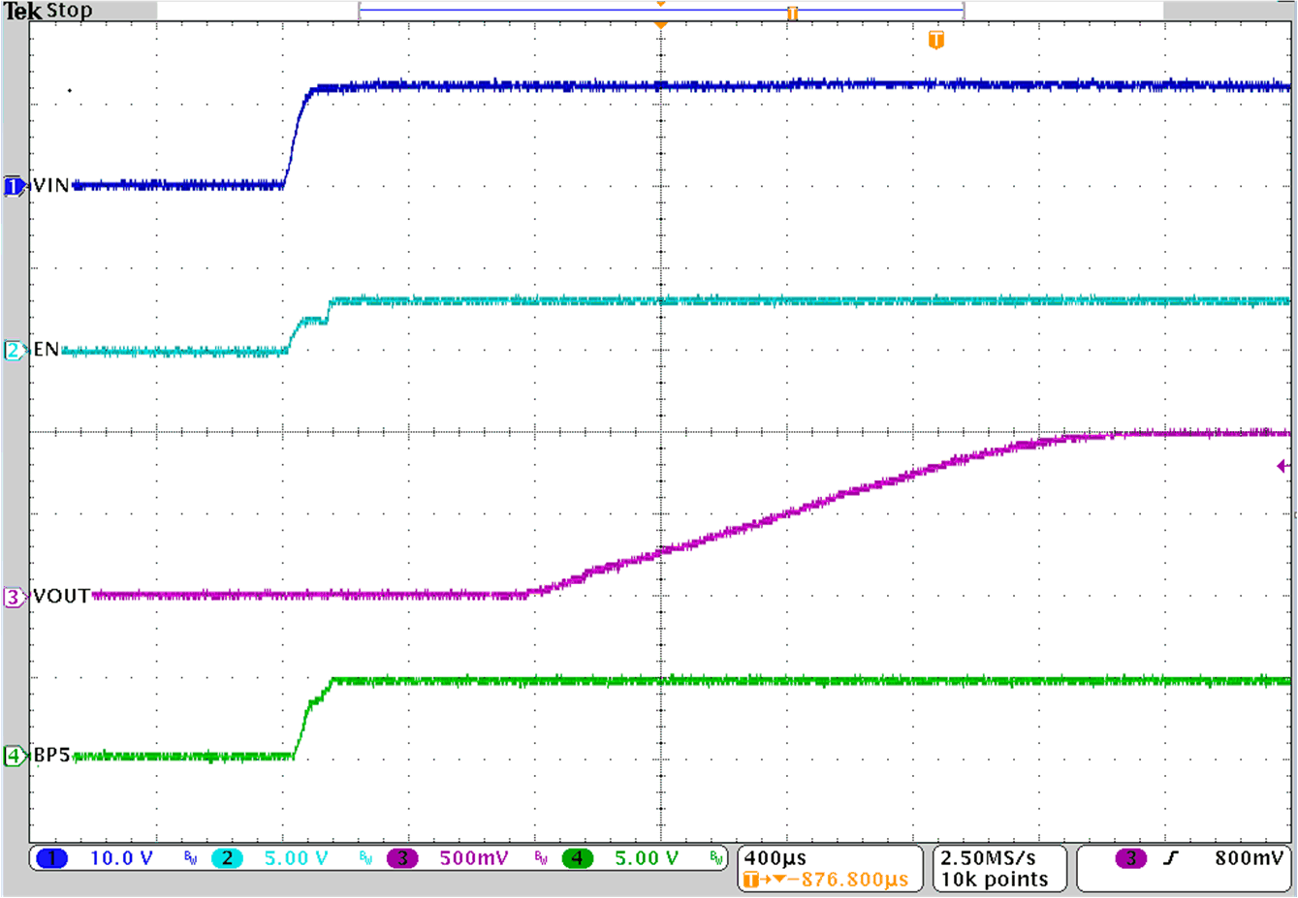
Task: Click the Channel 3 icon in trigger readout
Action: 1129,856
